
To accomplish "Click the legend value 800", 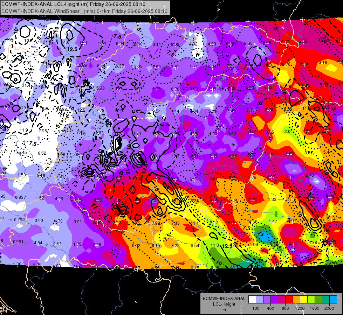I will (x=285, y=308).
